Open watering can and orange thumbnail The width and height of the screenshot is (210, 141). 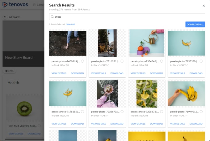coord(147,43)
